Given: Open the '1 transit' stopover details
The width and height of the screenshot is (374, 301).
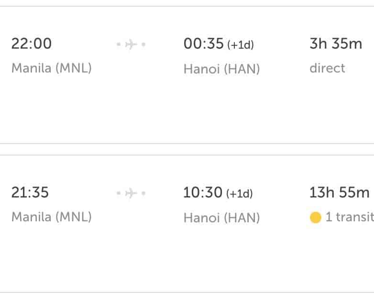Looking at the screenshot, I should [349, 218].
